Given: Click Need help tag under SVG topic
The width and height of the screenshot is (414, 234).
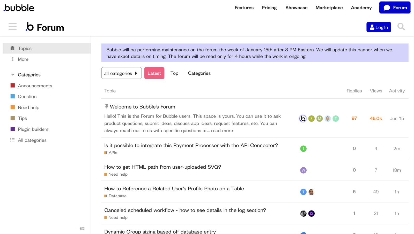Looking at the screenshot, I should 116,174.
